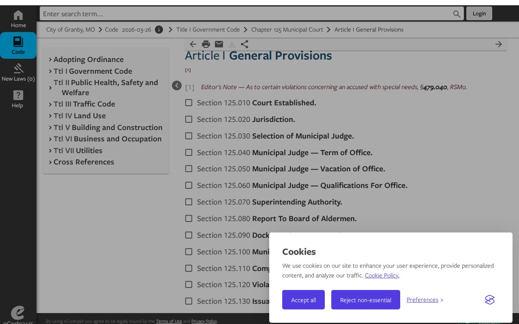Open Article I General Provisions breadcrumb
This screenshot has height=324, width=519.
click(369, 30)
